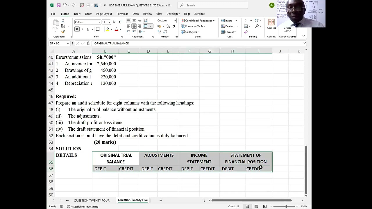Apply red font color A
The width and height of the screenshot is (372, 209).
point(116,29)
